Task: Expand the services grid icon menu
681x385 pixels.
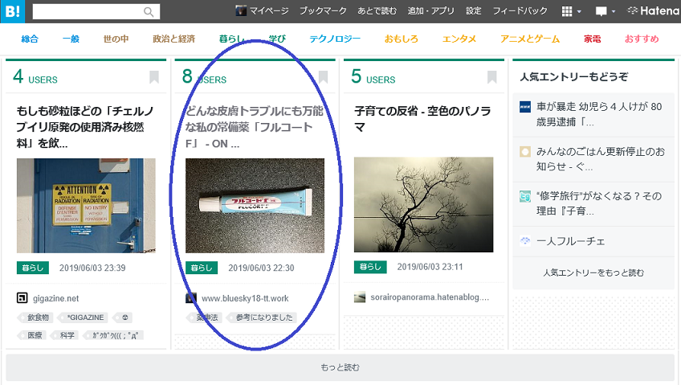Action: [x=571, y=12]
